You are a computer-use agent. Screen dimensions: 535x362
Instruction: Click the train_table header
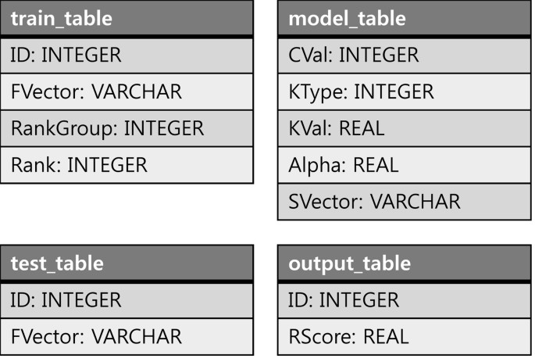pyautogui.click(x=127, y=18)
